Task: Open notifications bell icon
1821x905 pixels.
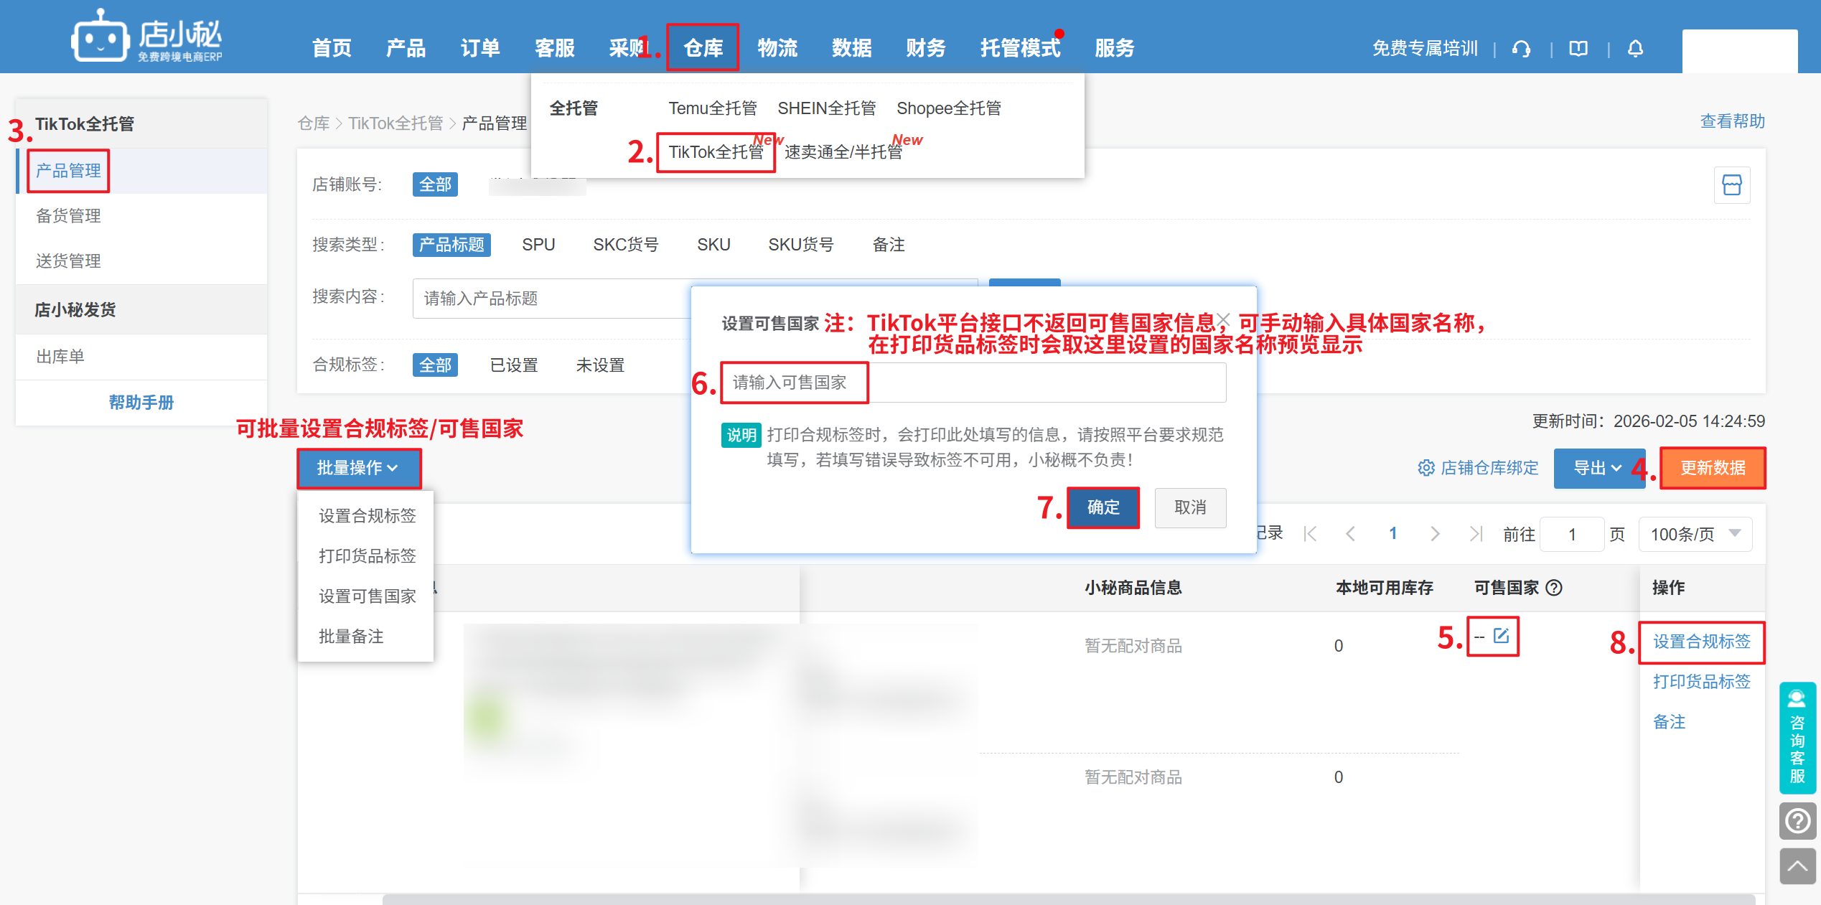Action: tap(1636, 48)
